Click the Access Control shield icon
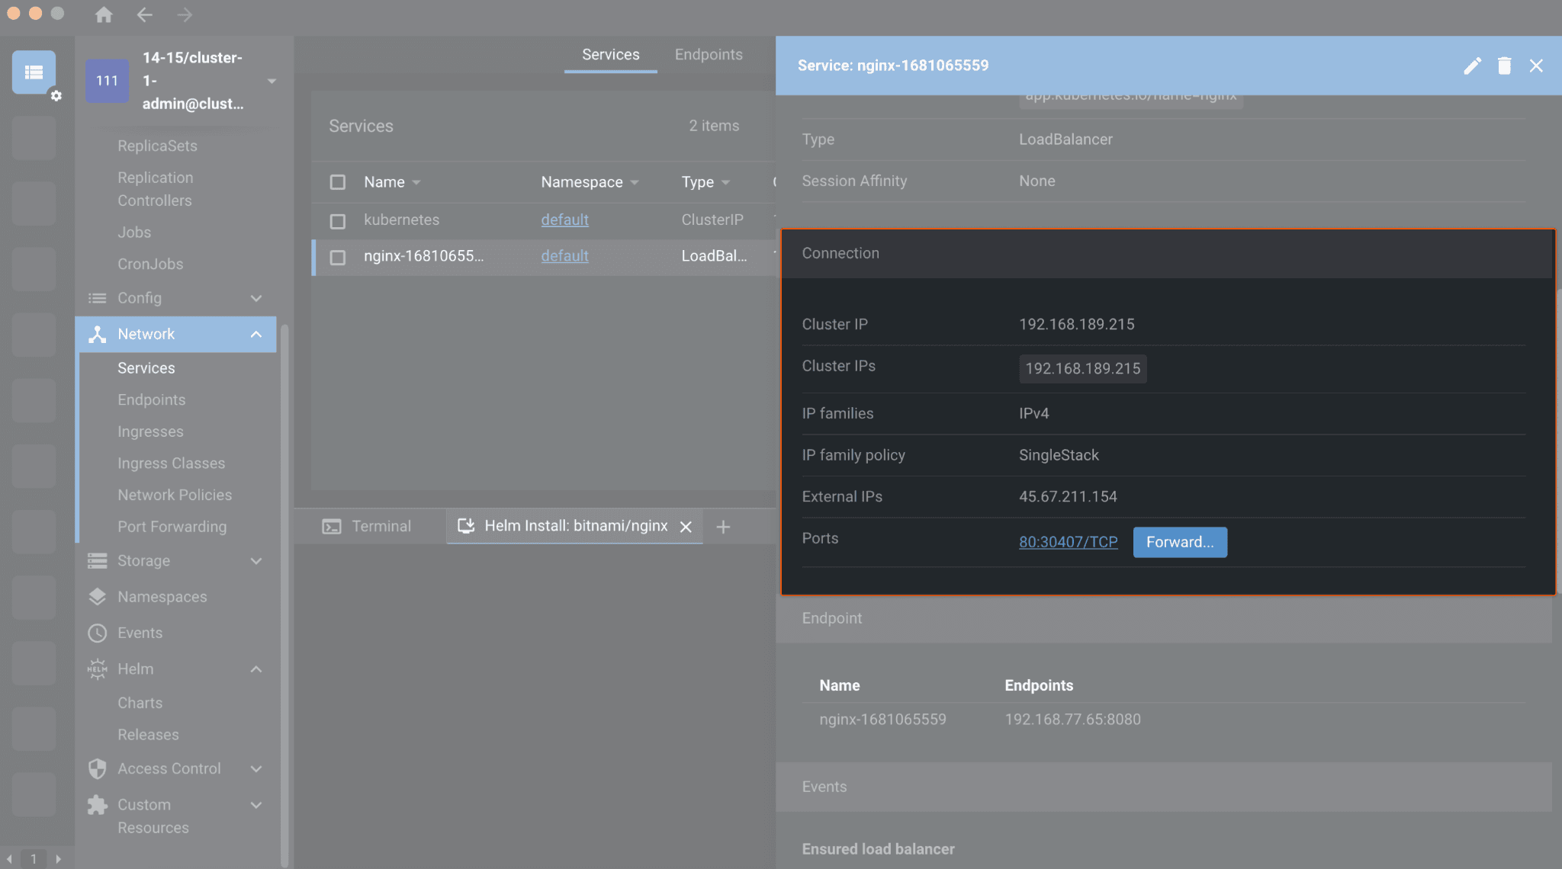The height and width of the screenshot is (869, 1562). coord(98,768)
